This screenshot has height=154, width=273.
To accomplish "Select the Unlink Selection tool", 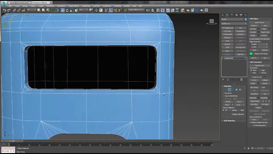I will tap(19, 10).
